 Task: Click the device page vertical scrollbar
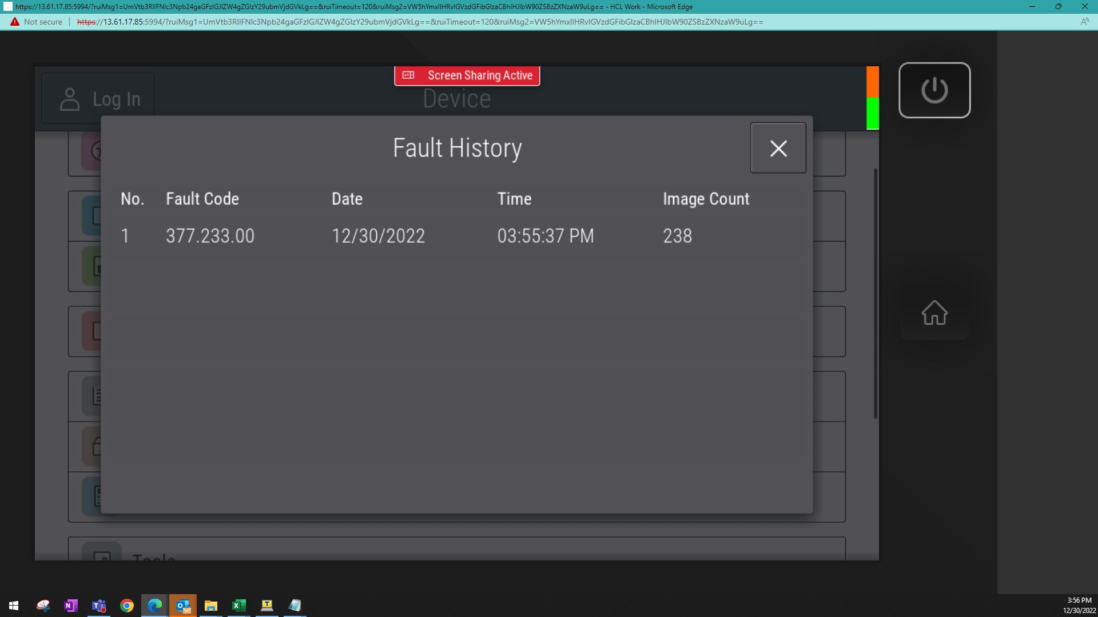pos(876,293)
